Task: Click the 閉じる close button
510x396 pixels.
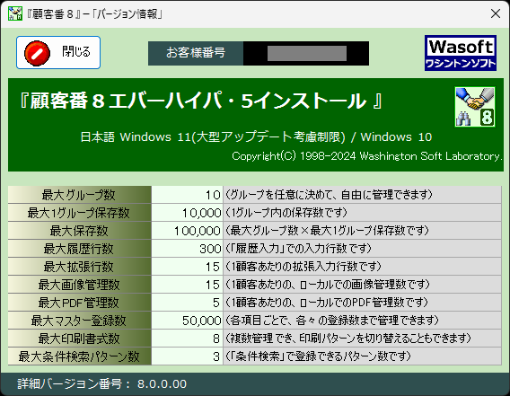Action: click(58, 52)
